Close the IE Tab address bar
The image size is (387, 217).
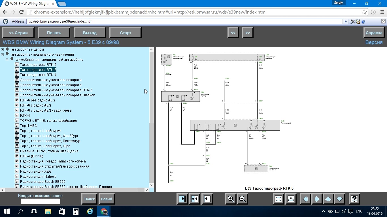[x=383, y=21]
